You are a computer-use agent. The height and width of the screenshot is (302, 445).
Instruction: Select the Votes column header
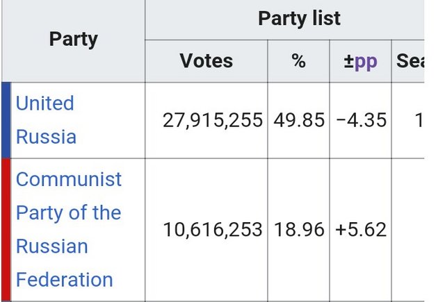click(207, 61)
